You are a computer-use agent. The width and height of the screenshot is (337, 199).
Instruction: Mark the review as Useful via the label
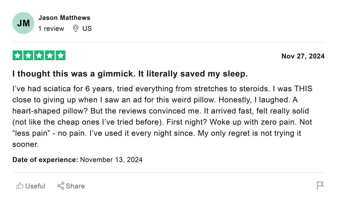pyautogui.click(x=35, y=186)
